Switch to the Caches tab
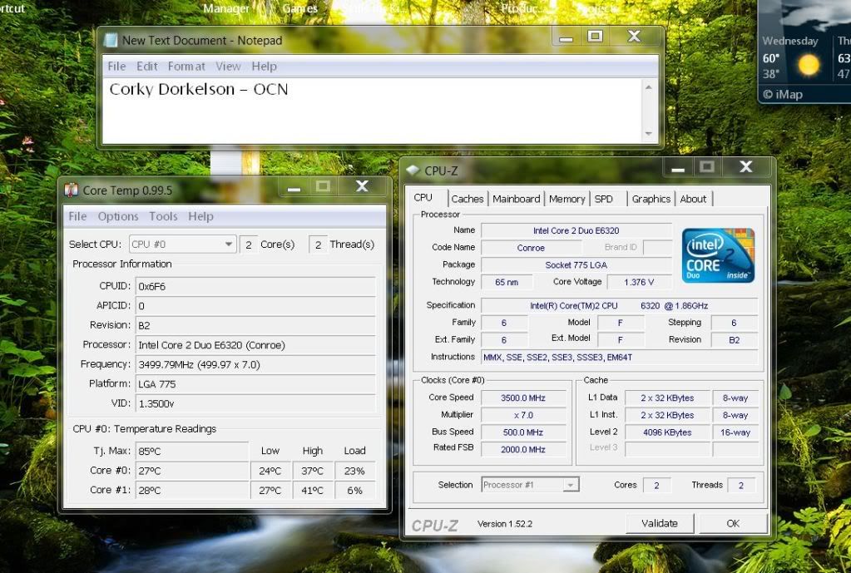Screen dimensions: 851x573 468,199
